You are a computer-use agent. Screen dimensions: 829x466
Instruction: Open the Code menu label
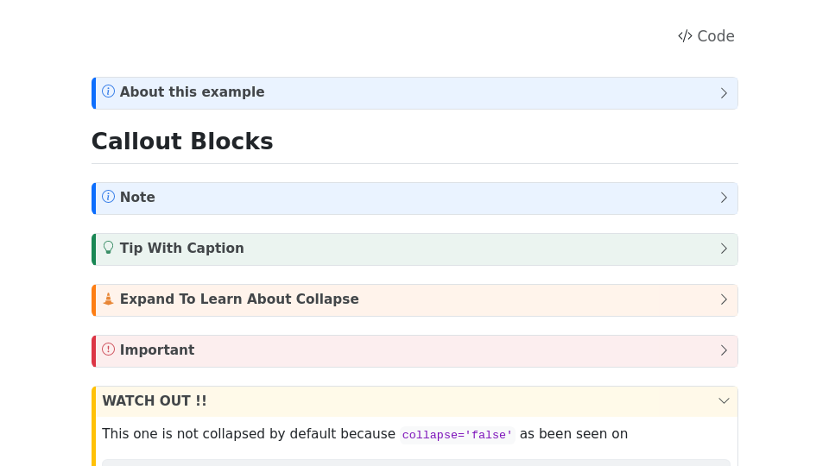[x=715, y=36]
